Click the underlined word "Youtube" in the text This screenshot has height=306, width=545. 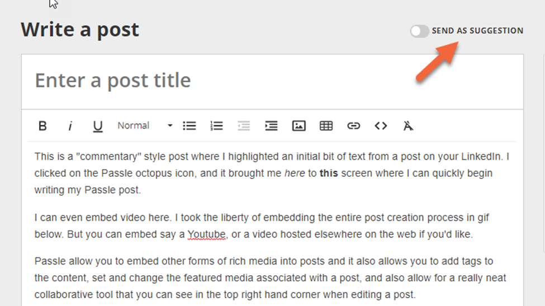207,234
